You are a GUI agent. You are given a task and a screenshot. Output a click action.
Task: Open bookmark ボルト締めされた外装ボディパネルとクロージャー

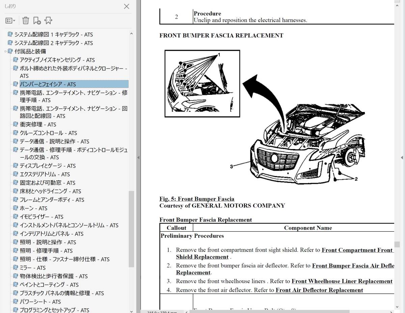(73, 72)
